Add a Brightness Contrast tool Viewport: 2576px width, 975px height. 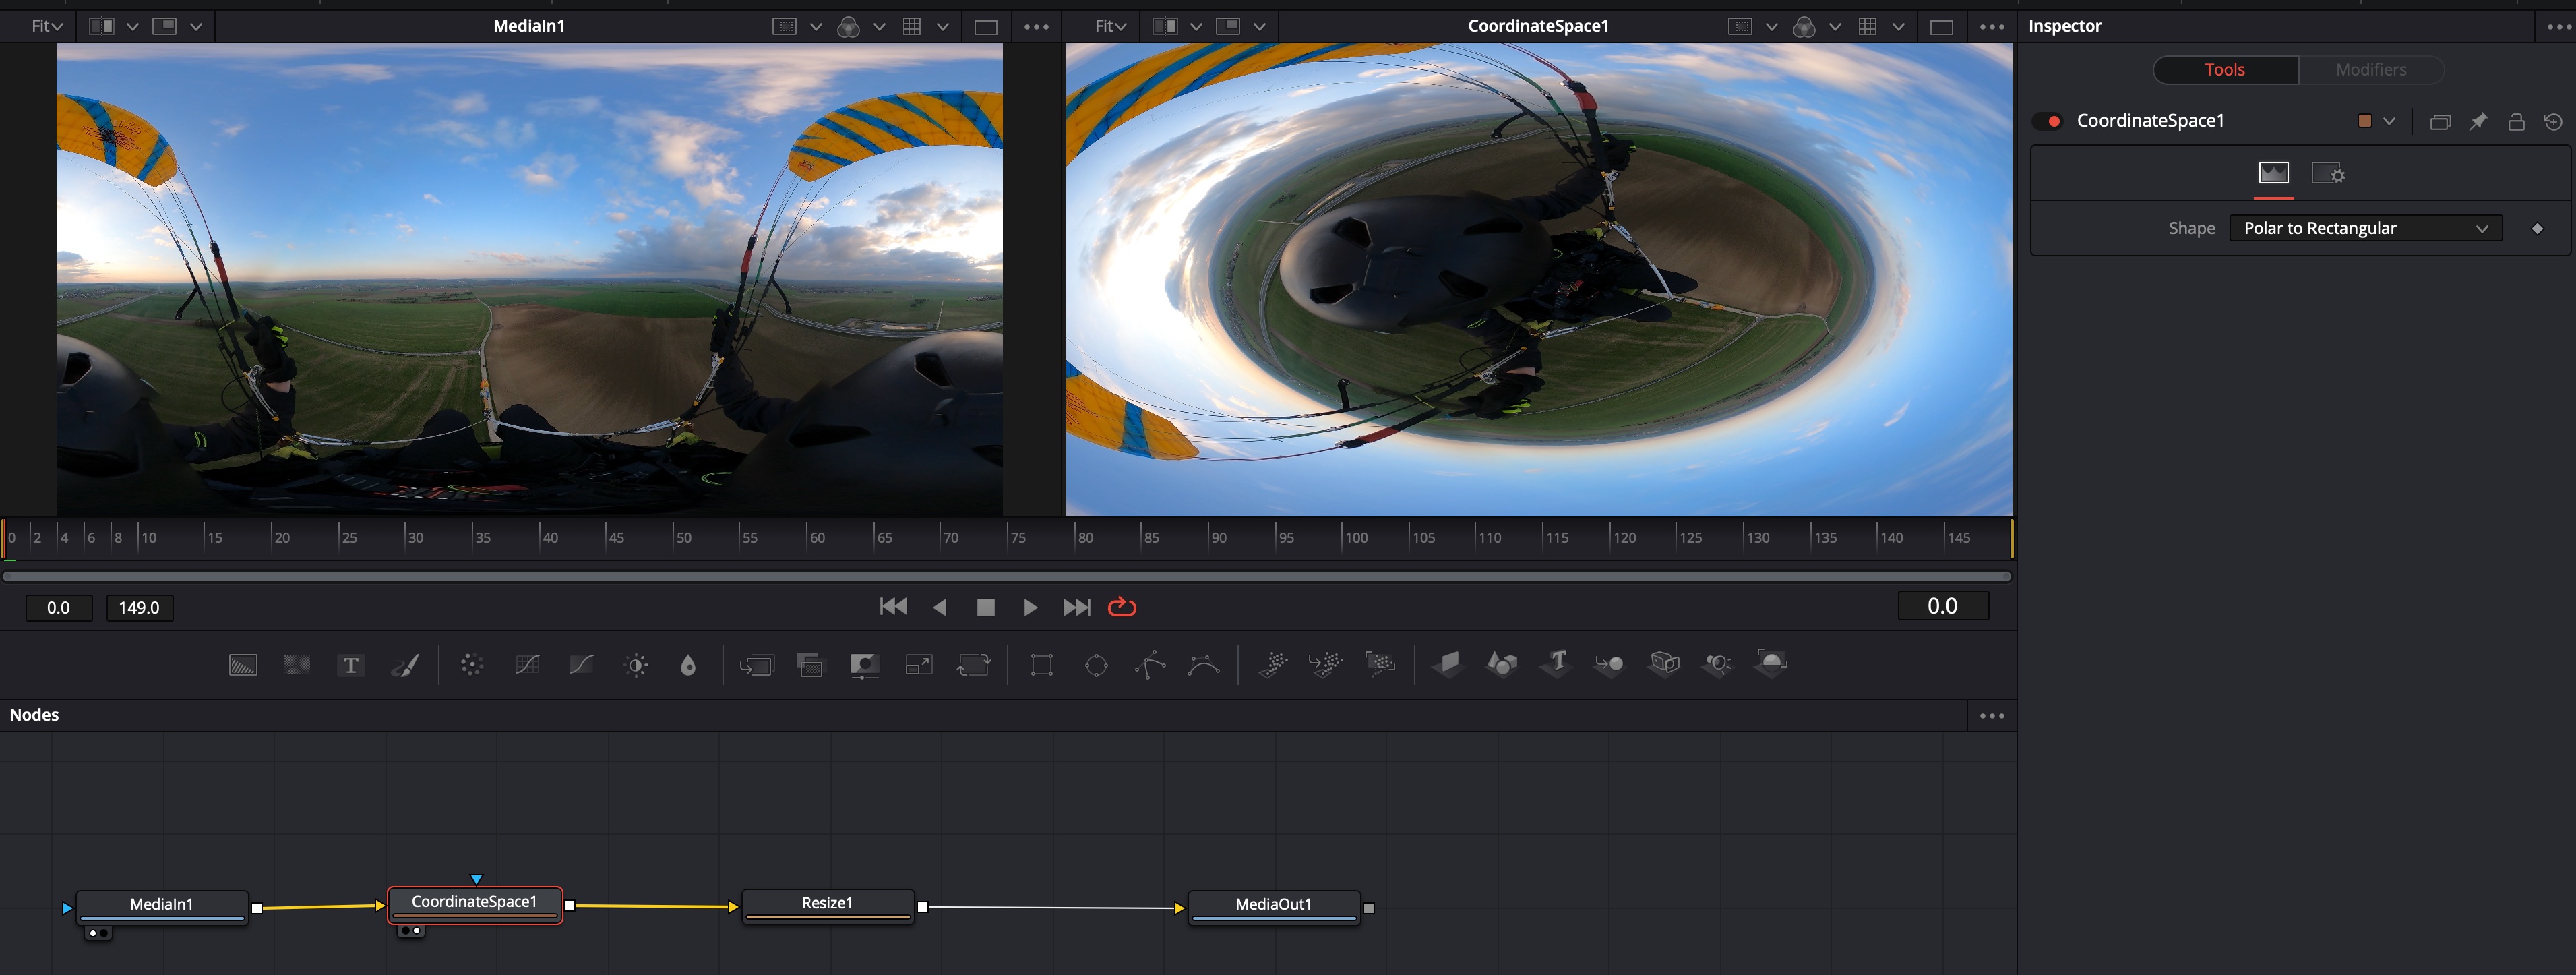tap(636, 665)
